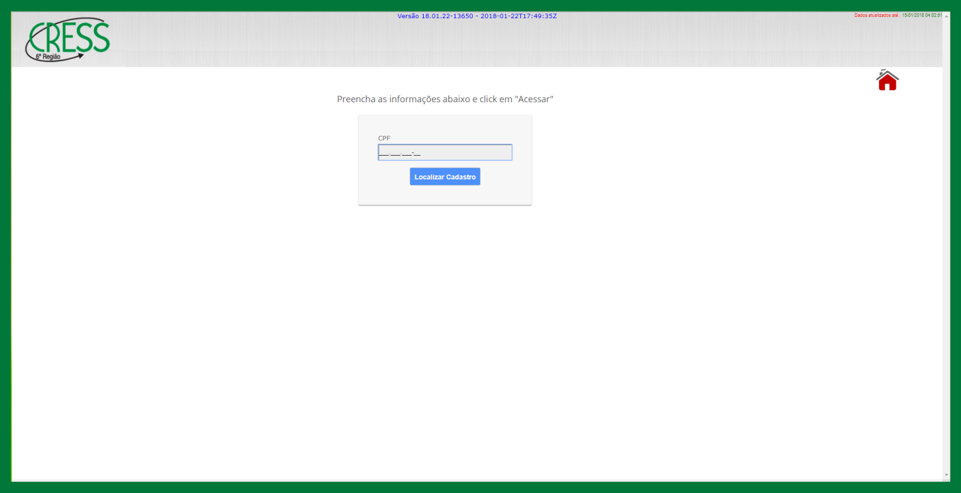The width and height of the screenshot is (961, 493).
Task: Click the green frame border at bottom
Action: point(480,487)
